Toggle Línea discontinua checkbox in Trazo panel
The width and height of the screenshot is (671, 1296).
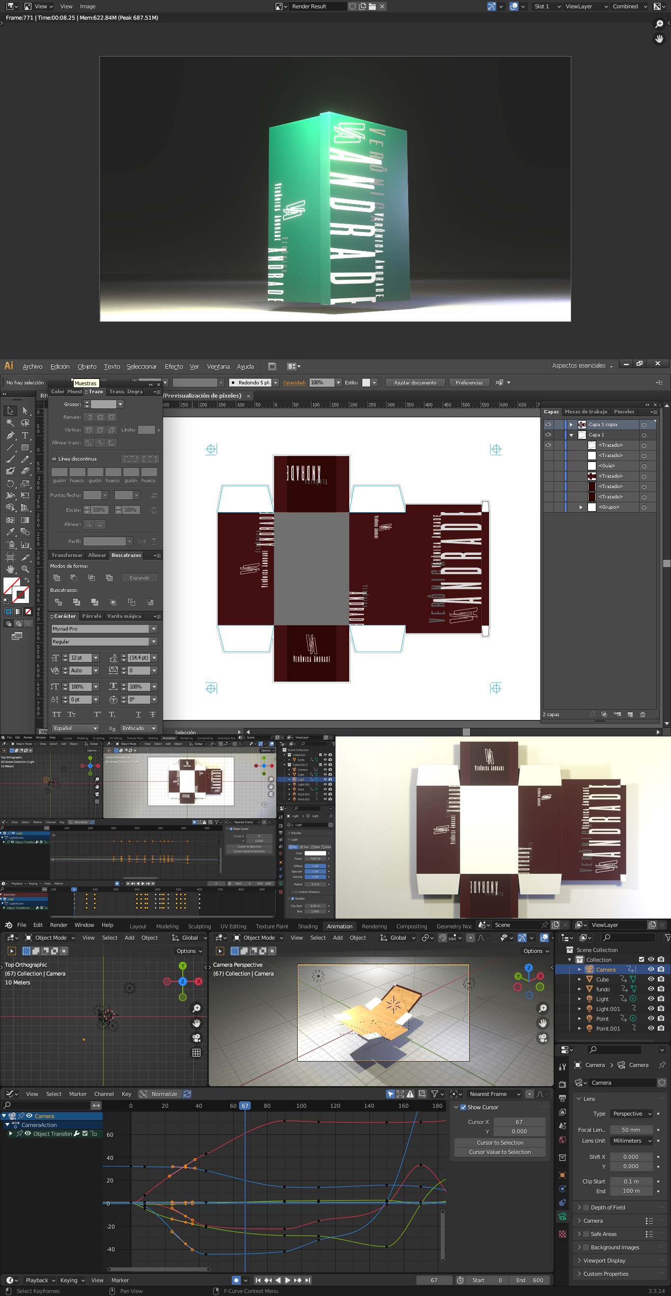click(x=54, y=459)
